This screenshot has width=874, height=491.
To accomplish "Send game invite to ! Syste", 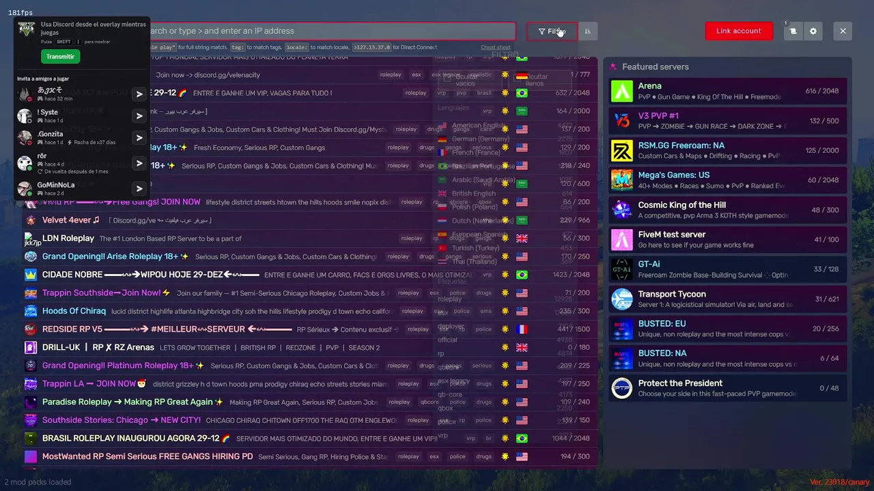I will (x=139, y=116).
